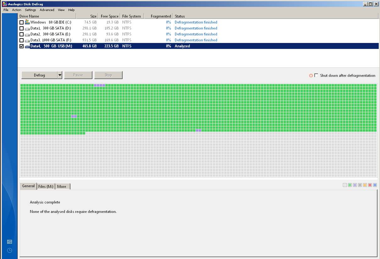
Task: Click the purple legend swatch
Action: (x=355, y=185)
